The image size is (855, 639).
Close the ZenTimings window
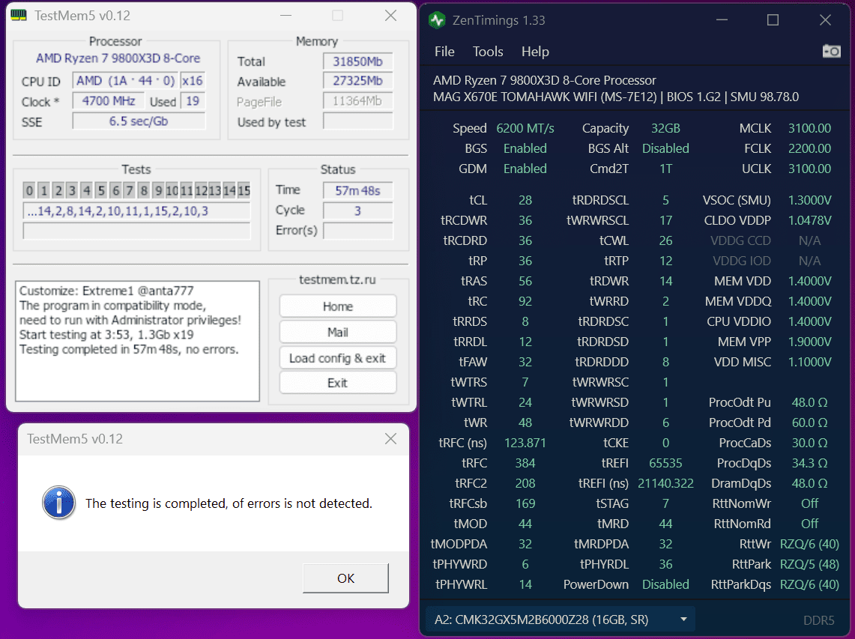(825, 20)
